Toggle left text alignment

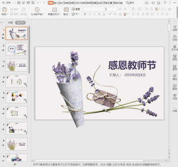click(x=133, y=14)
